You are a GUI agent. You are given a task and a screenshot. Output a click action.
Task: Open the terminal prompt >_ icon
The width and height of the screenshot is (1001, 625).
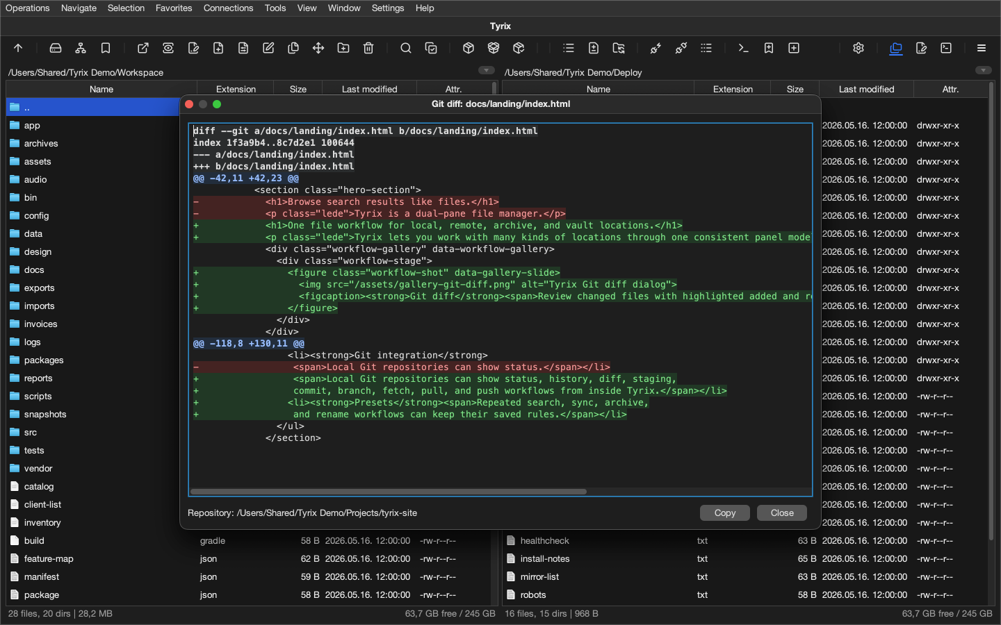pyautogui.click(x=744, y=48)
